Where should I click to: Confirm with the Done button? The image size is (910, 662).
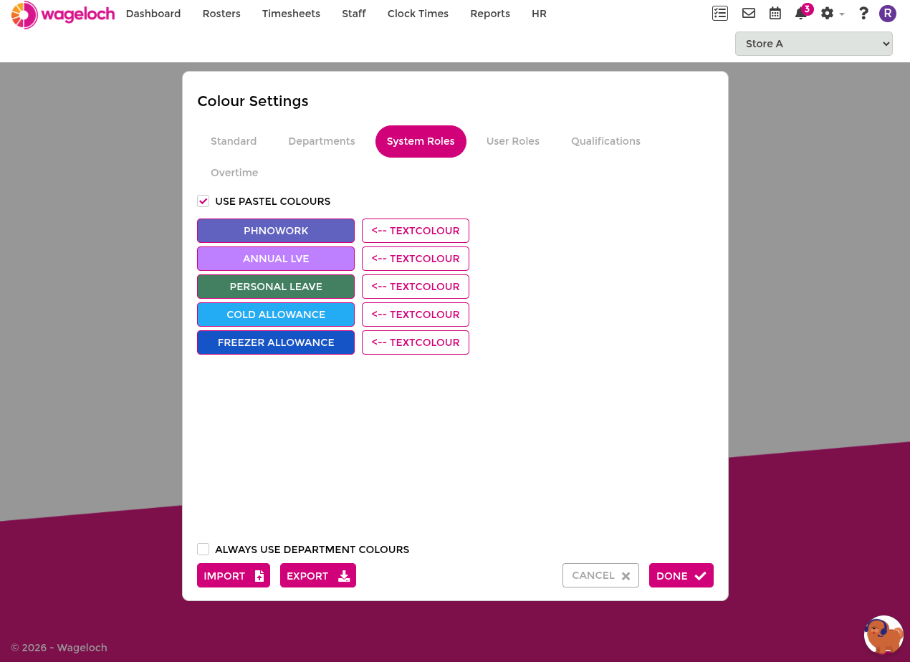click(x=681, y=575)
